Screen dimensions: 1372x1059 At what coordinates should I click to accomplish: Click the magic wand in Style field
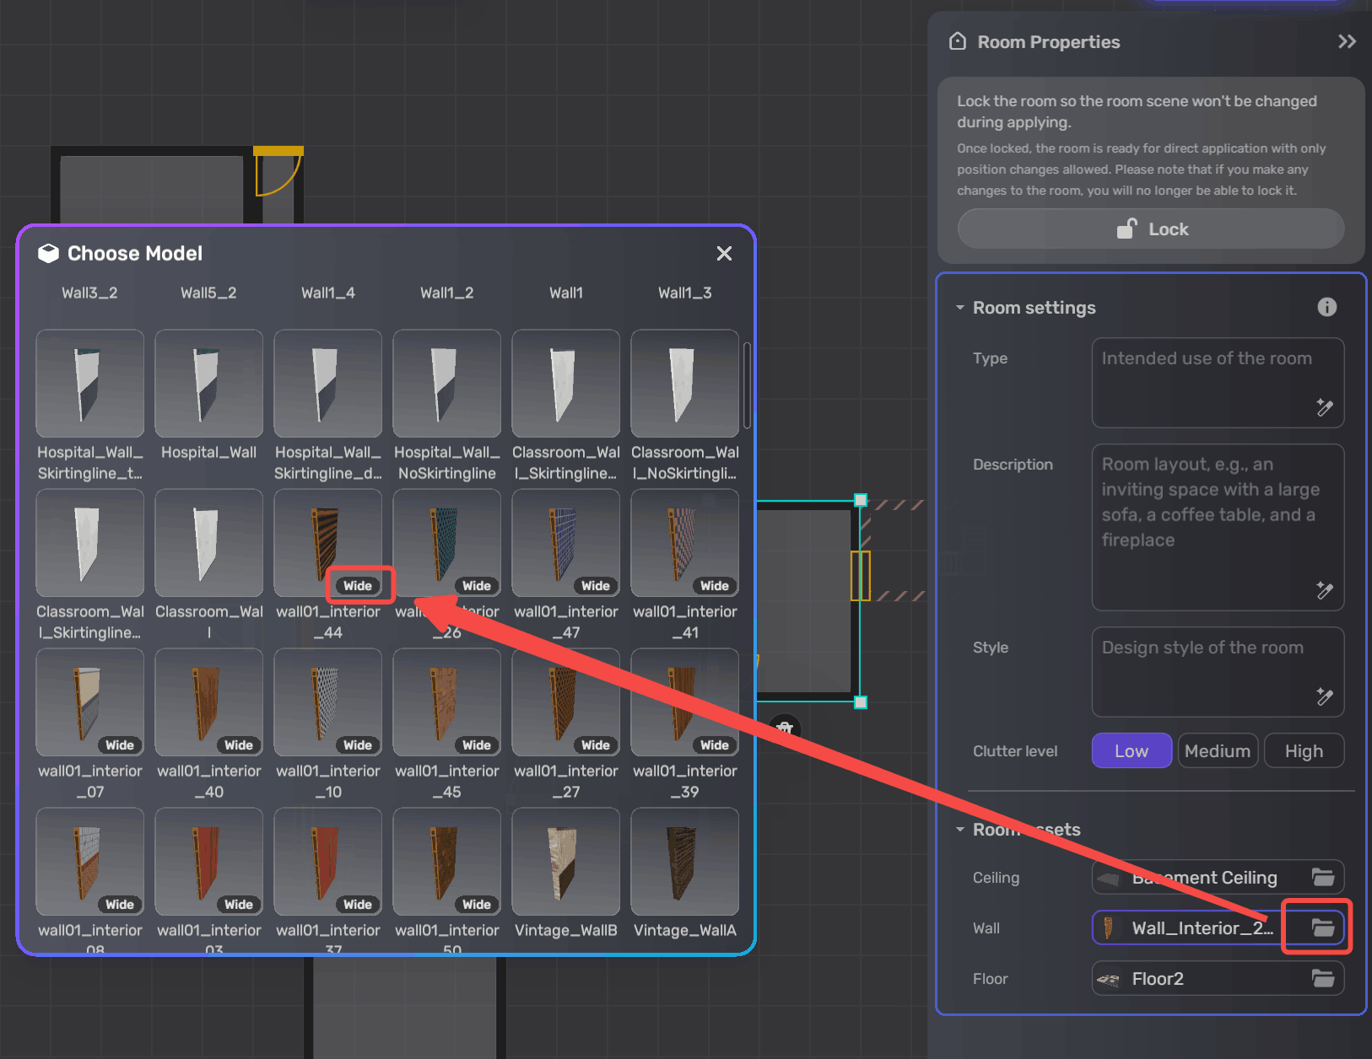click(x=1324, y=696)
